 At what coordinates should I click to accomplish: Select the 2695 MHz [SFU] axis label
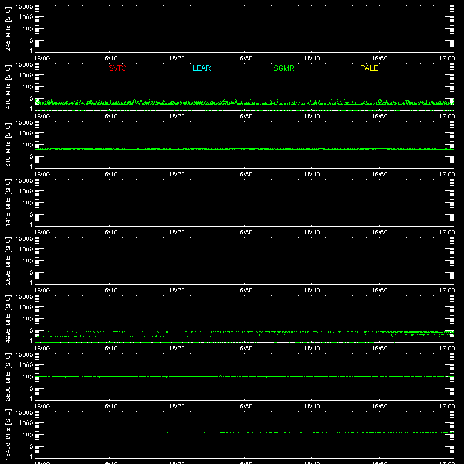[x=8, y=260]
